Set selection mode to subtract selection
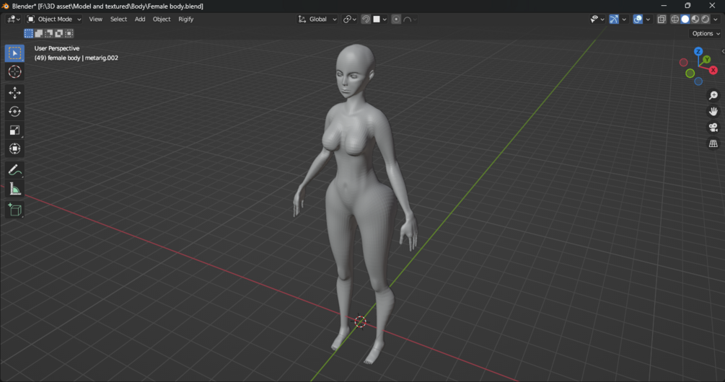725x382 pixels. pos(49,33)
